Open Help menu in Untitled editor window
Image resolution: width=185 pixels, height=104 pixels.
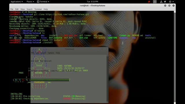coord(58,53)
